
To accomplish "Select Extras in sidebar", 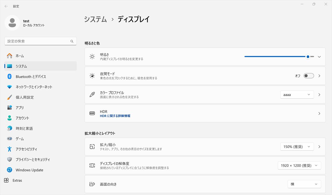I will (41, 180).
